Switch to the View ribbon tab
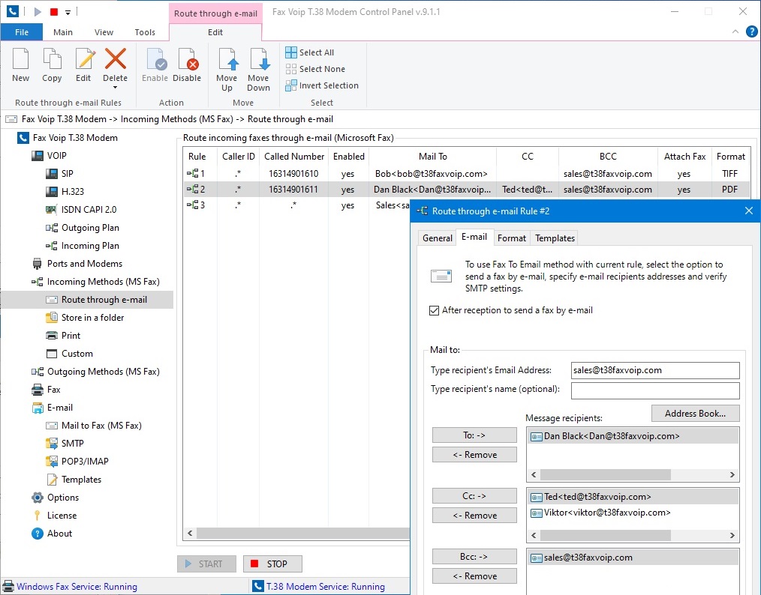 click(x=104, y=32)
